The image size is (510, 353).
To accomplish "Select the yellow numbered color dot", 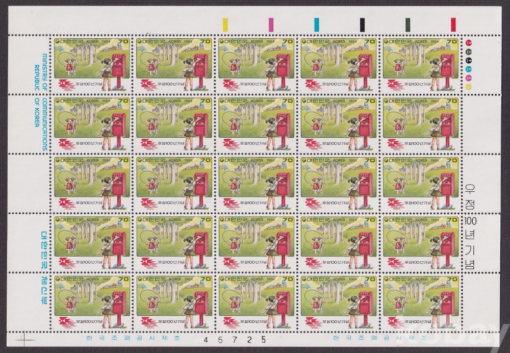I will [x=469, y=87].
